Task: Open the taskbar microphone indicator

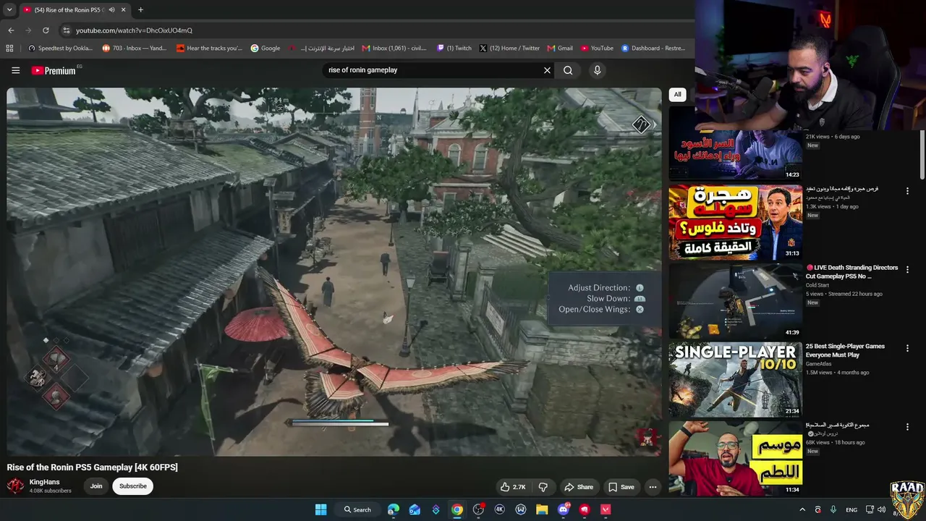Action: (833, 509)
